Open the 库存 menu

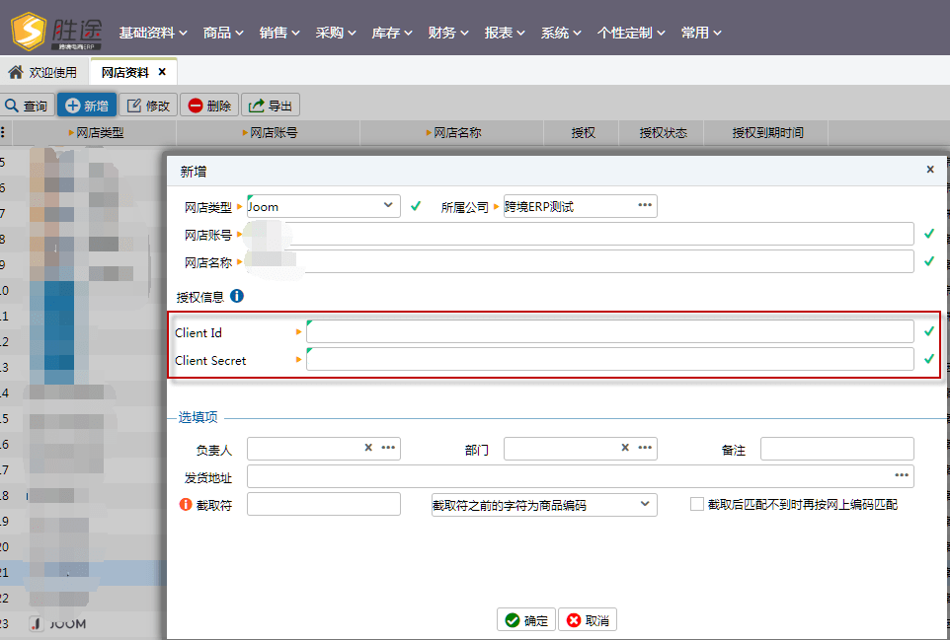point(392,33)
